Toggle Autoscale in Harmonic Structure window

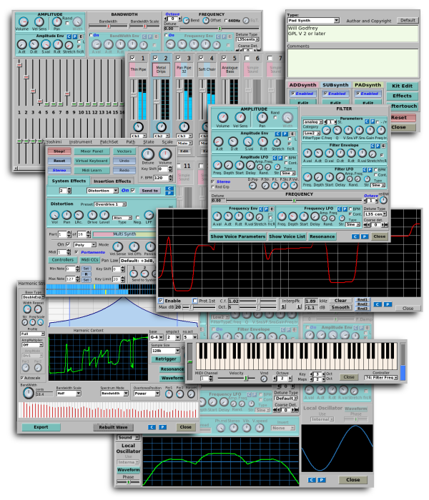click(22, 378)
